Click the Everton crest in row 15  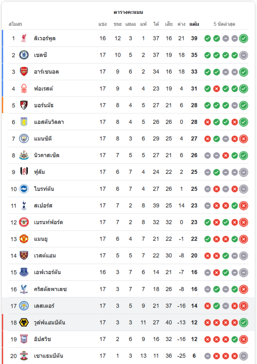pos(24,272)
